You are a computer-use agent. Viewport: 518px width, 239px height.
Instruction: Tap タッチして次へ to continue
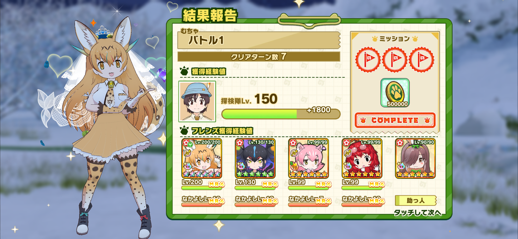pyautogui.click(x=417, y=213)
